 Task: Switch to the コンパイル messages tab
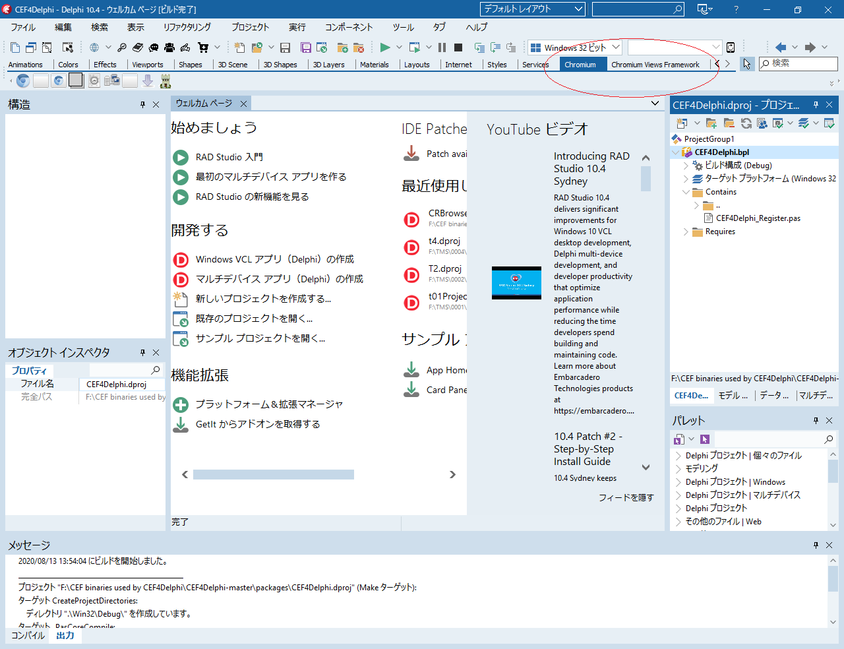click(x=28, y=636)
